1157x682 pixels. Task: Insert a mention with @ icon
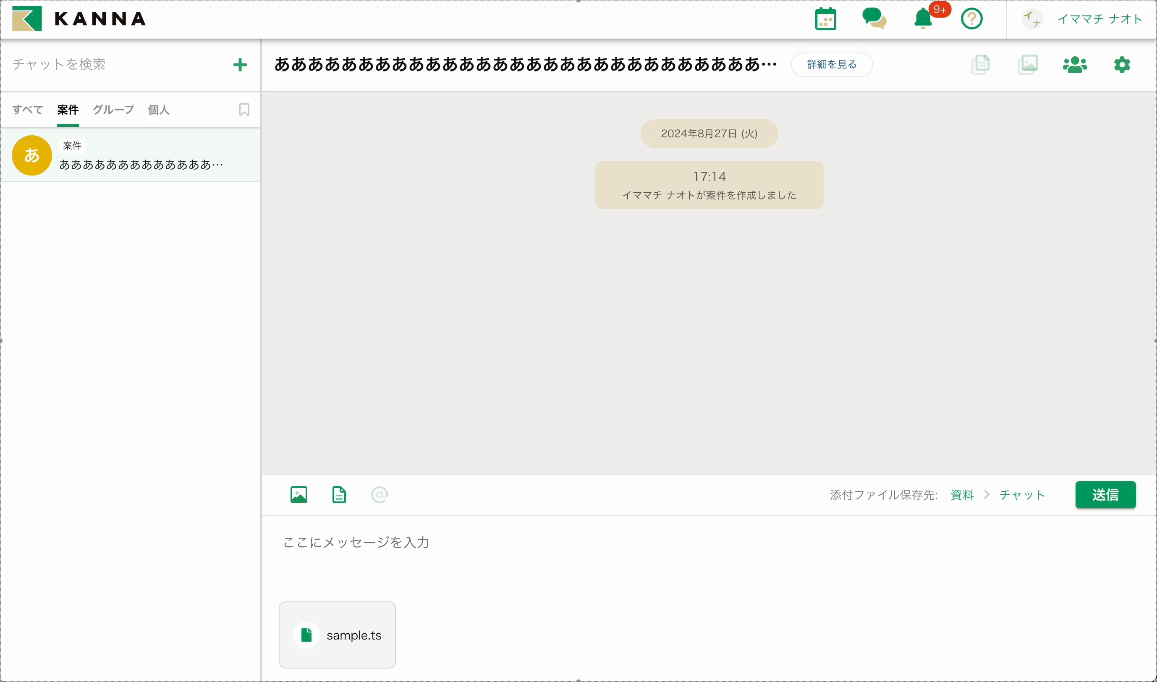pos(380,495)
